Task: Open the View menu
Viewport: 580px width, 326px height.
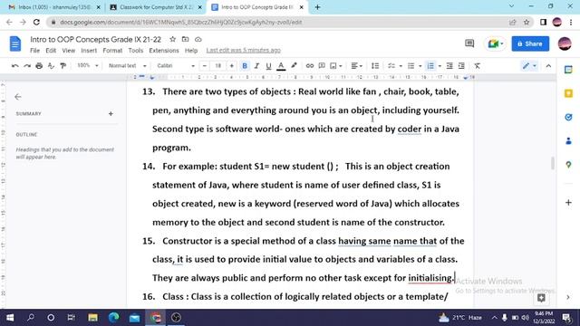Action: point(69,51)
